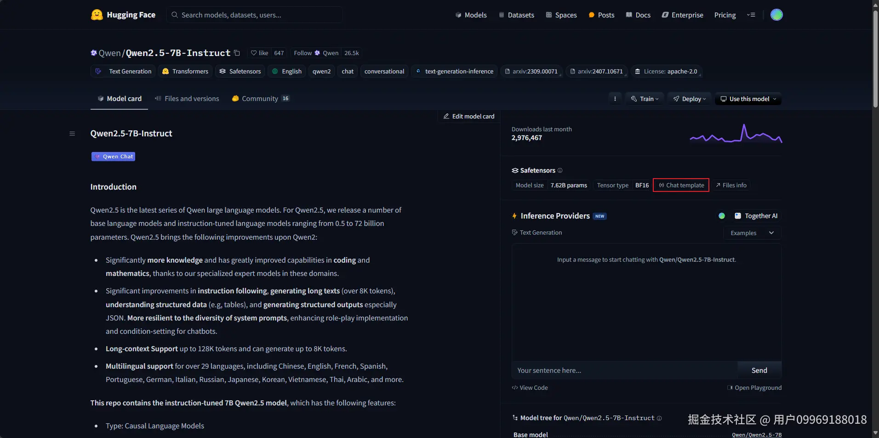Click the conversational tag

pyautogui.click(x=384, y=71)
